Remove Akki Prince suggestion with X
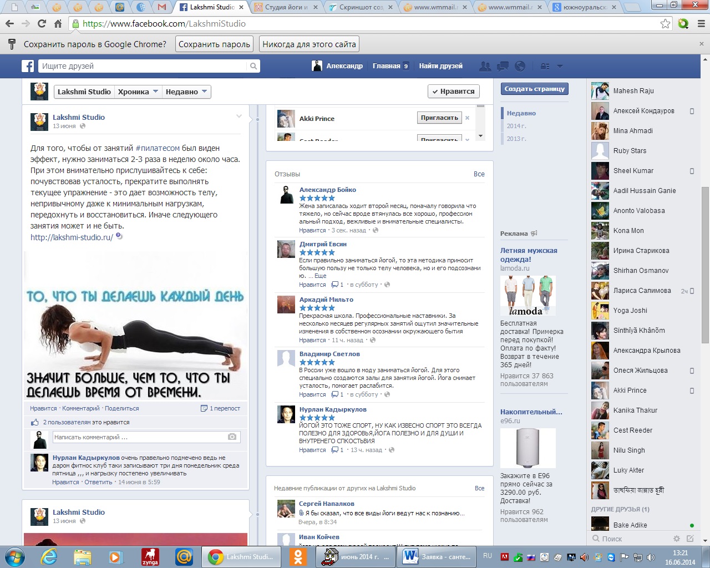 click(x=467, y=118)
